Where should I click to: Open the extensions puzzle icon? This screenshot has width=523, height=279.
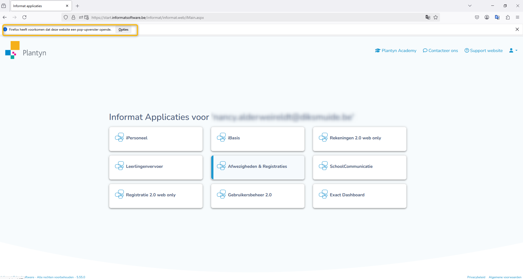coord(508,17)
